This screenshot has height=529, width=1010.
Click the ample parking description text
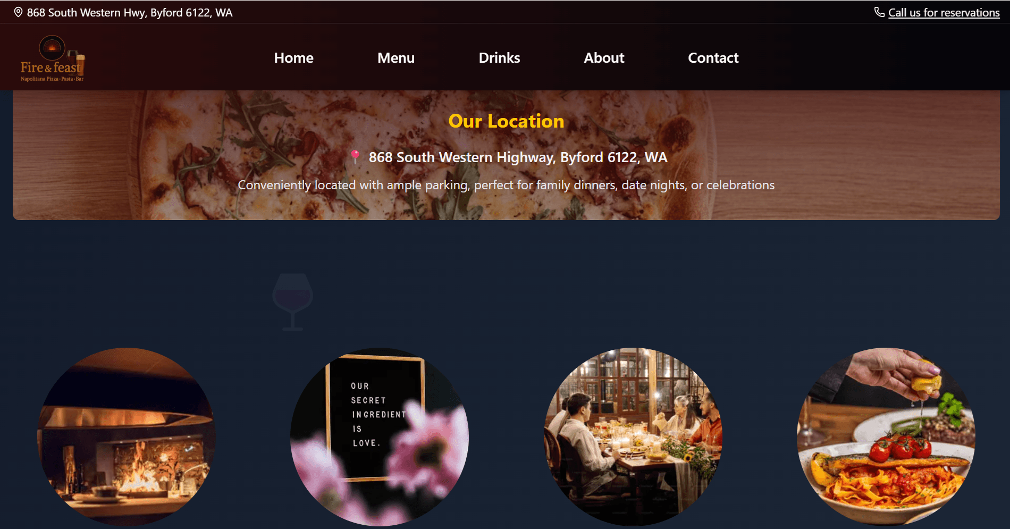pos(506,185)
